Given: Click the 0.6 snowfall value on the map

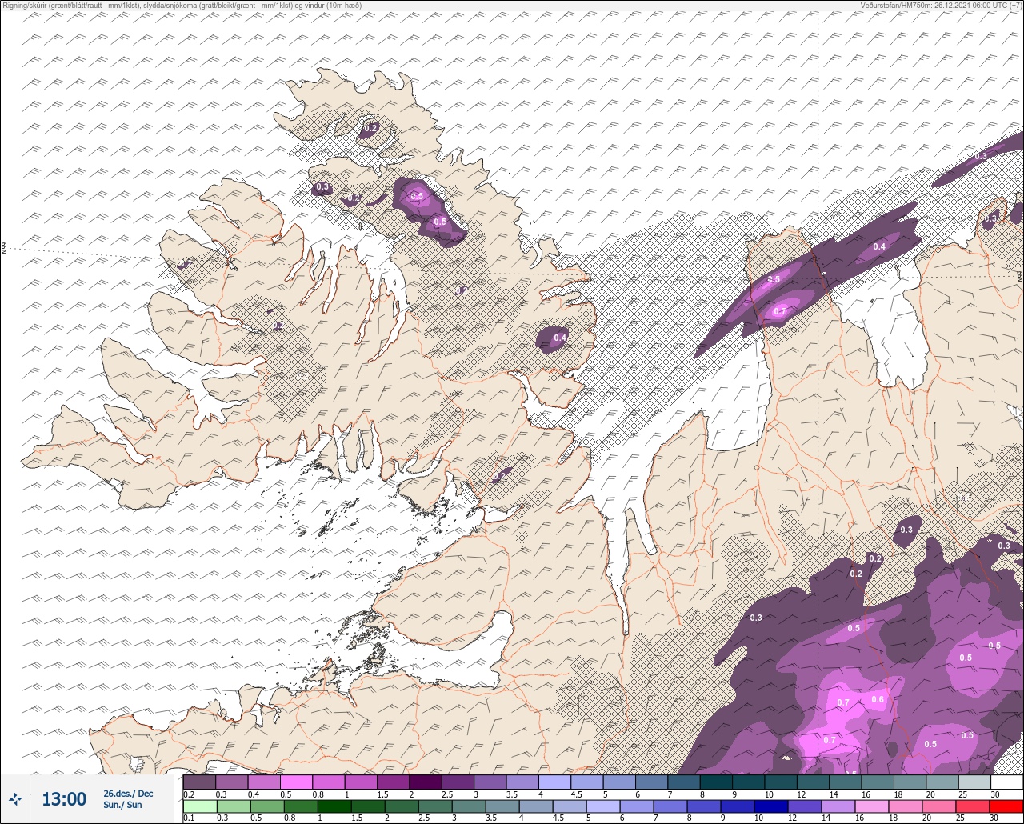Looking at the screenshot, I should click(x=878, y=700).
